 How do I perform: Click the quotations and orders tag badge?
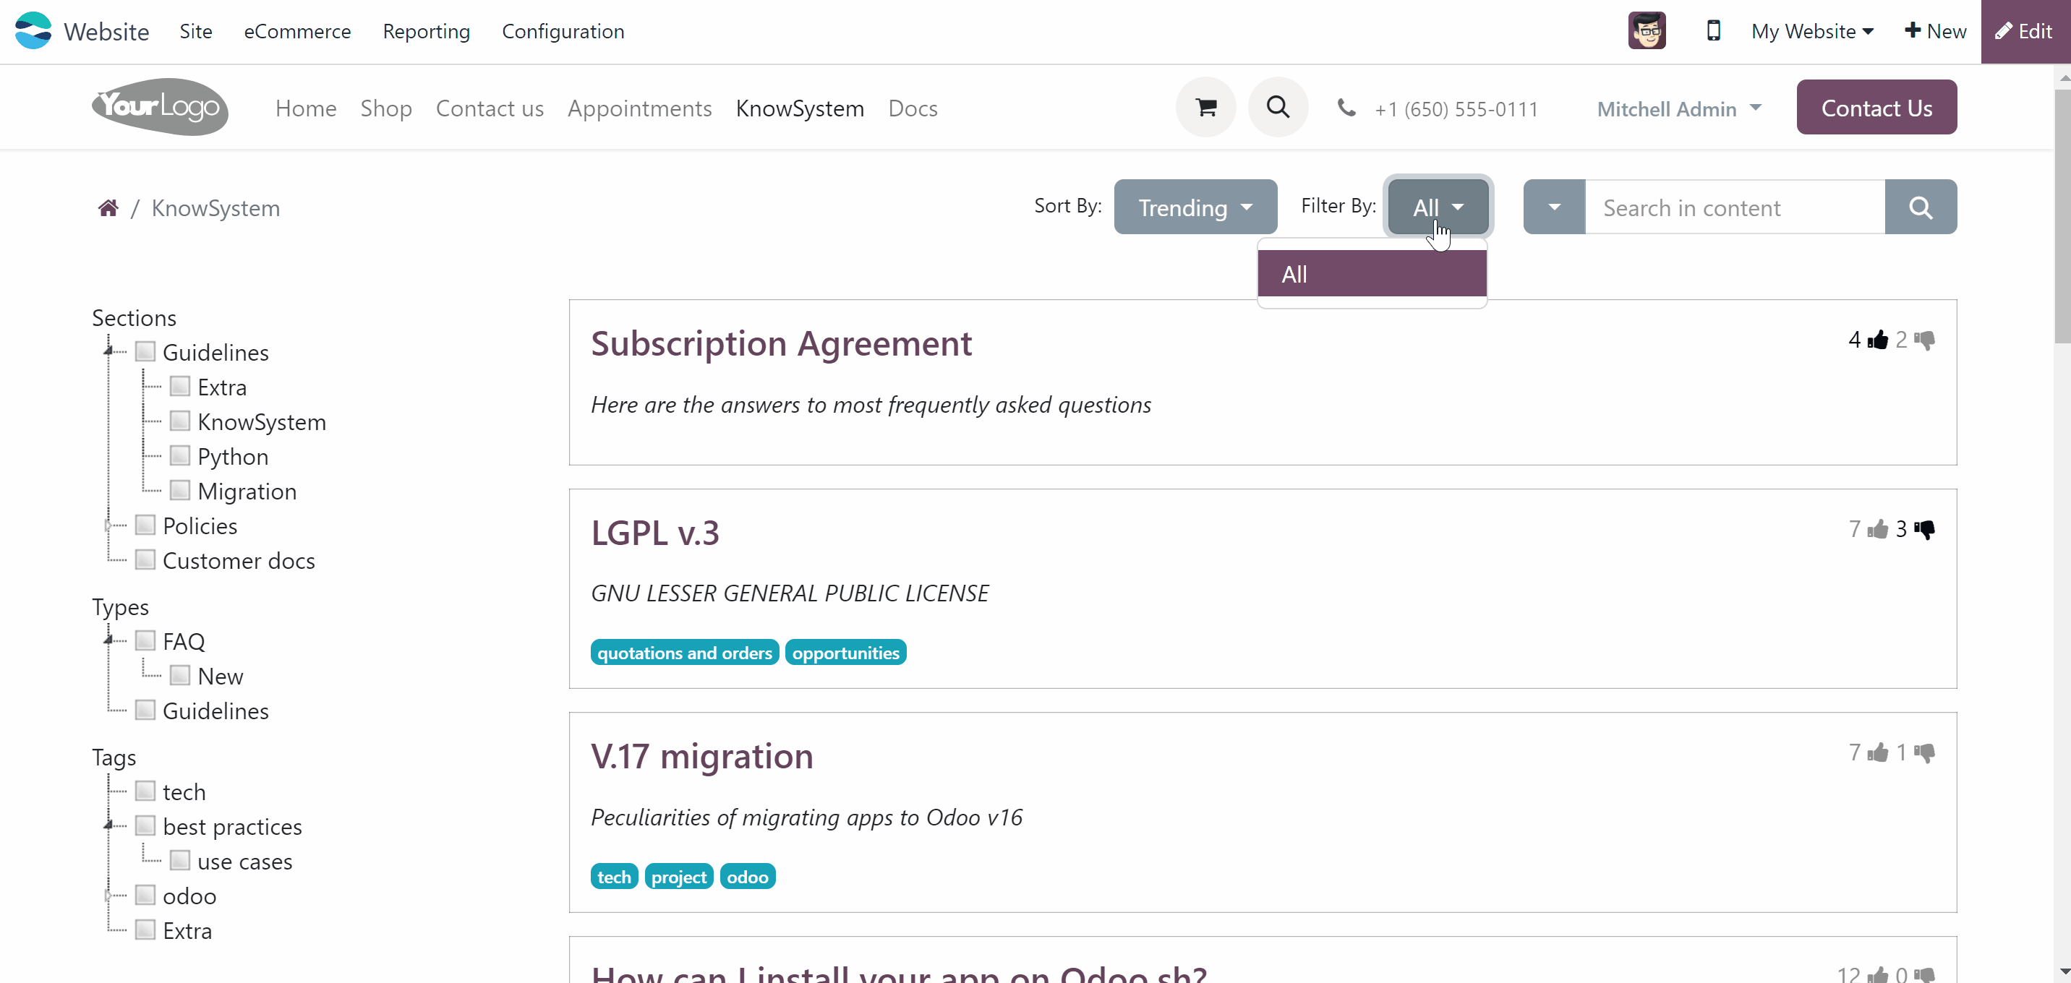(x=684, y=653)
